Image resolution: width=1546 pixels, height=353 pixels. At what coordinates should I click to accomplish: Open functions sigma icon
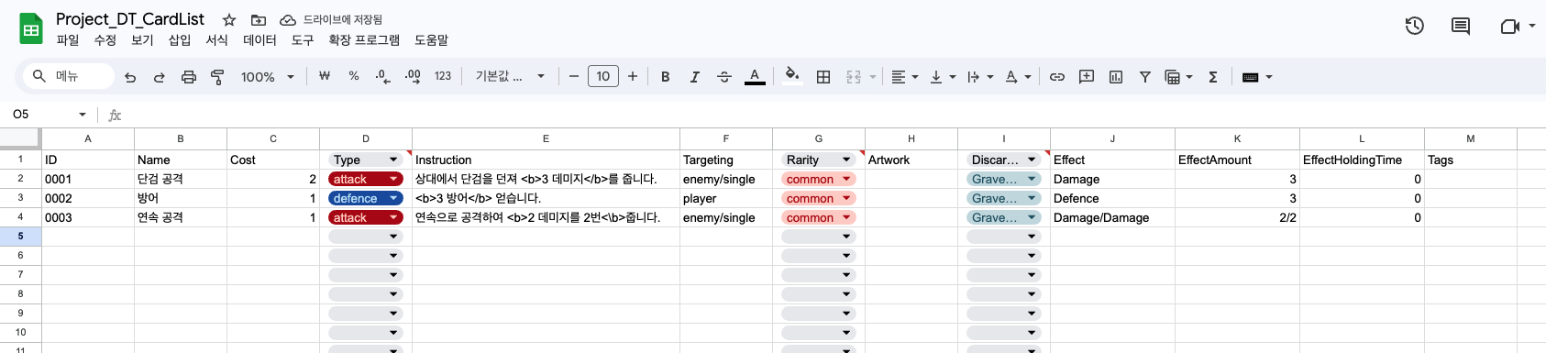click(1213, 77)
